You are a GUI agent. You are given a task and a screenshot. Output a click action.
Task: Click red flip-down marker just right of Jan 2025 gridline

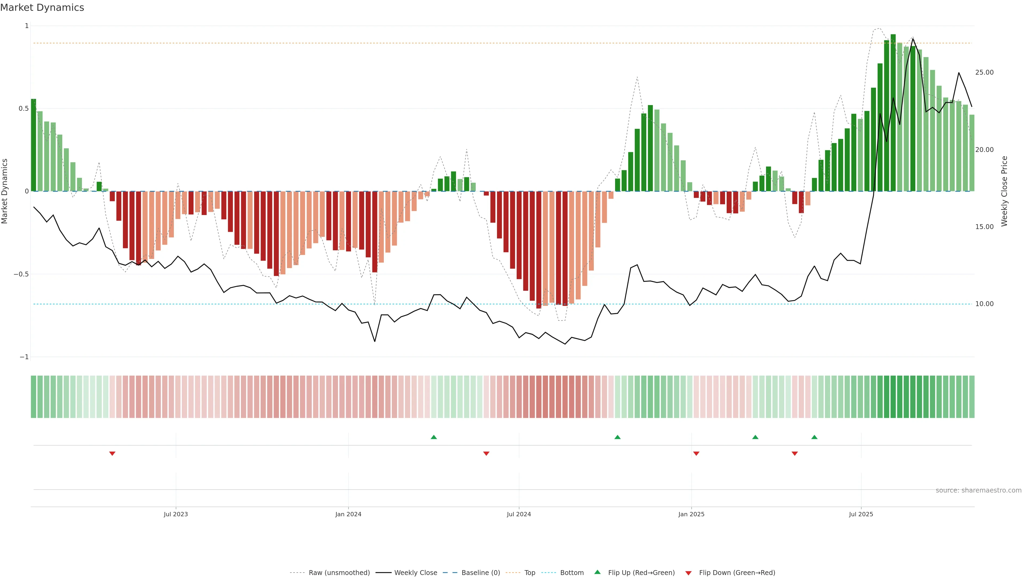point(696,453)
